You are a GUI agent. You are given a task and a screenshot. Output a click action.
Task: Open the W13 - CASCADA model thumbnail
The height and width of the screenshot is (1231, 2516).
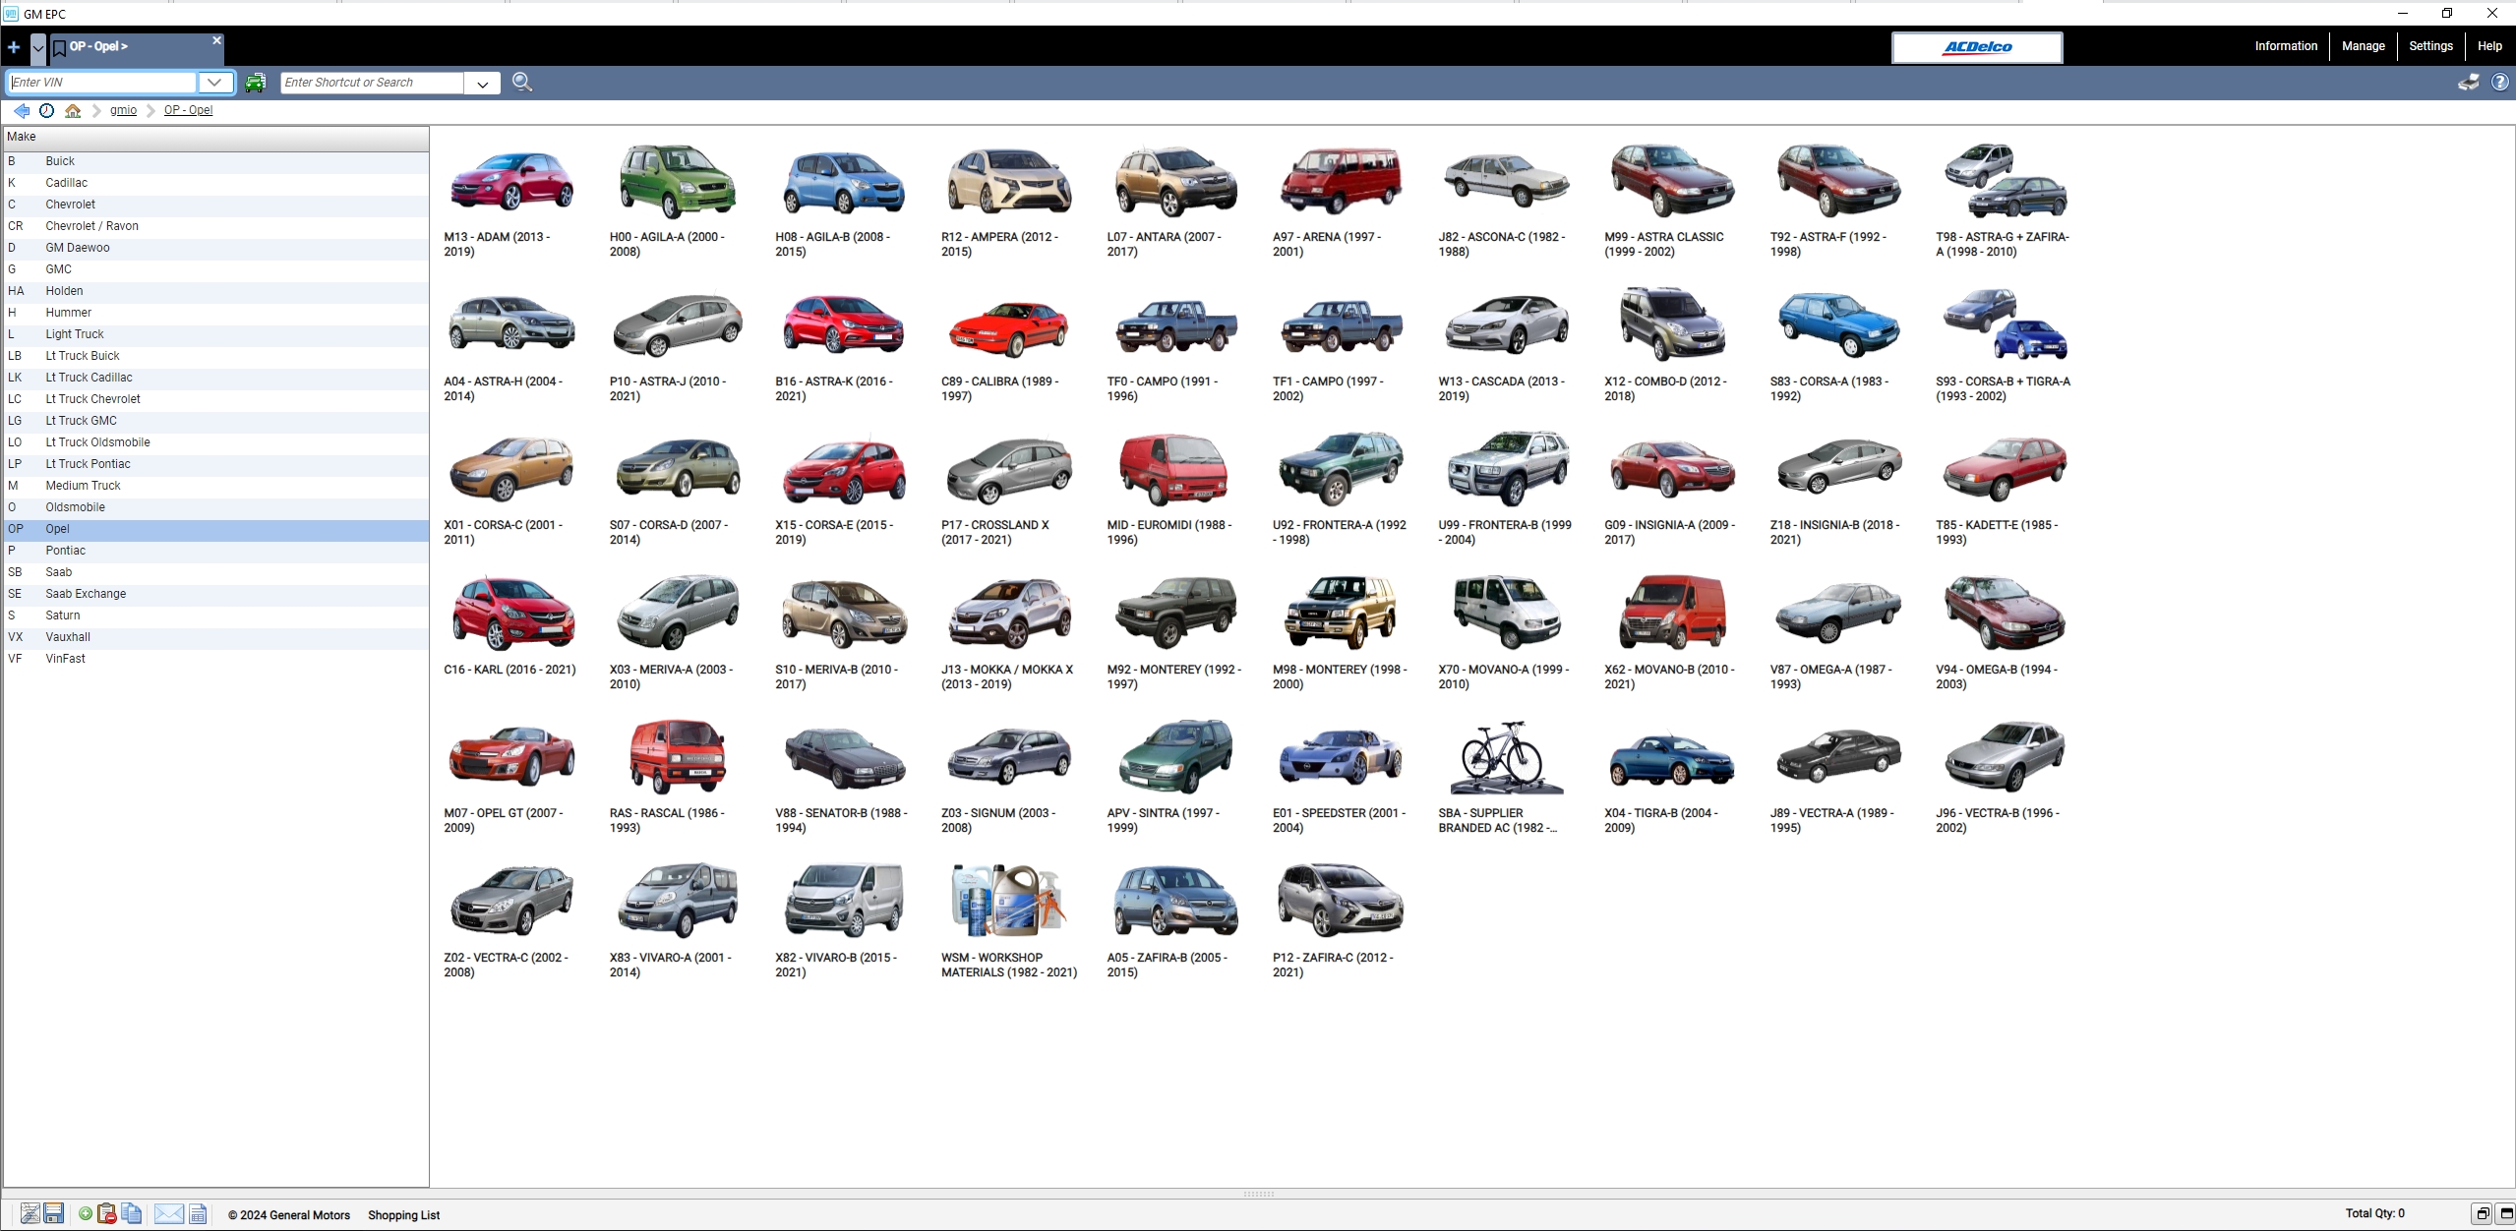pyautogui.click(x=1507, y=324)
